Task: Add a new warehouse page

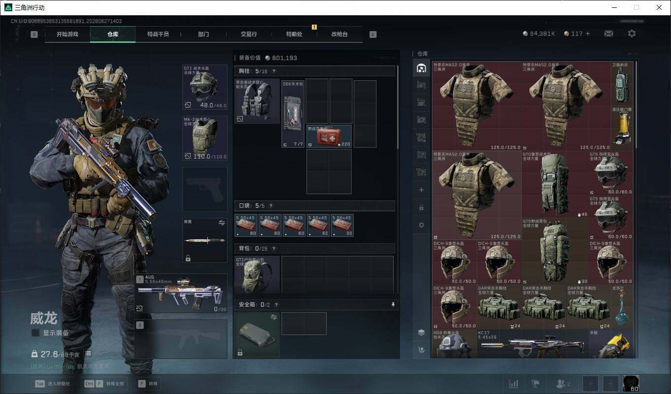Action: (x=421, y=190)
